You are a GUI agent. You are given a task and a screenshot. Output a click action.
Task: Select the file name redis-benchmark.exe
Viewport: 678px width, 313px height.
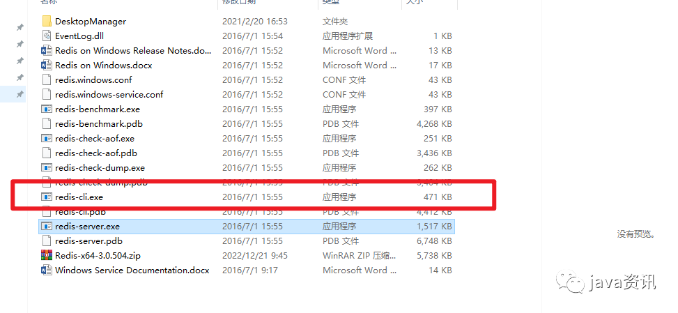(98, 109)
